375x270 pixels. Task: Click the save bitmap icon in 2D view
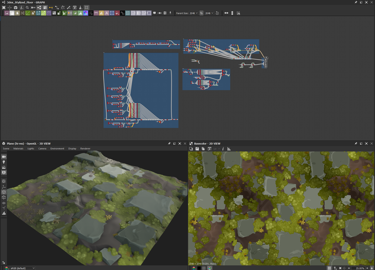[197, 149]
